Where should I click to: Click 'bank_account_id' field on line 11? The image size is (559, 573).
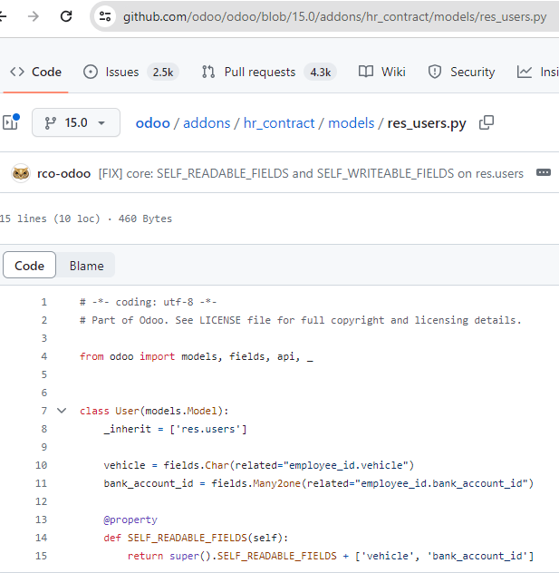click(149, 483)
